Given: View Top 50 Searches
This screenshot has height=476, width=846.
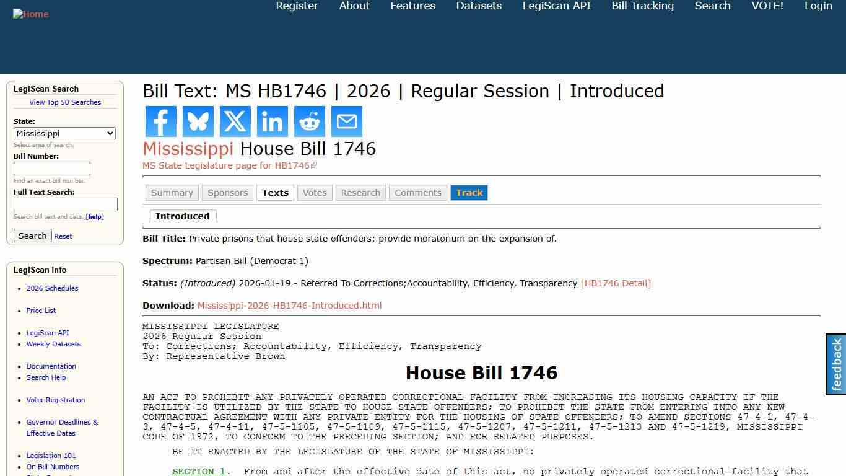Looking at the screenshot, I should tap(65, 102).
